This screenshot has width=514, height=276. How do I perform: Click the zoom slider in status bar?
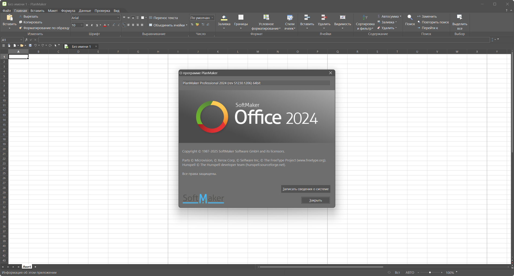tap(430, 272)
